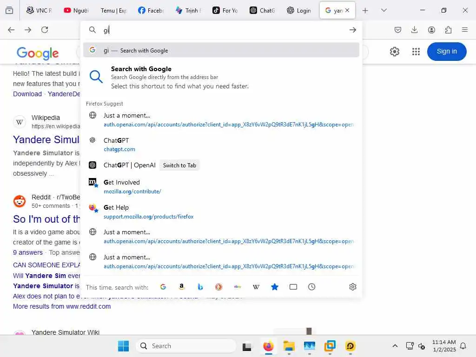This screenshot has width=476, height=357.
Task: Select 'gi — Search with Google' suggestion
Action: [x=221, y=50]
